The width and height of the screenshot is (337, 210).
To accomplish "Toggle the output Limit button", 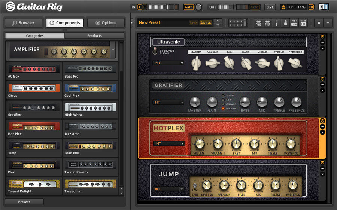I will pos(255,7).
